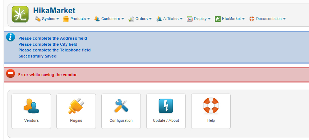Expand the Documentation dropdown arrow

coord(284,19)
